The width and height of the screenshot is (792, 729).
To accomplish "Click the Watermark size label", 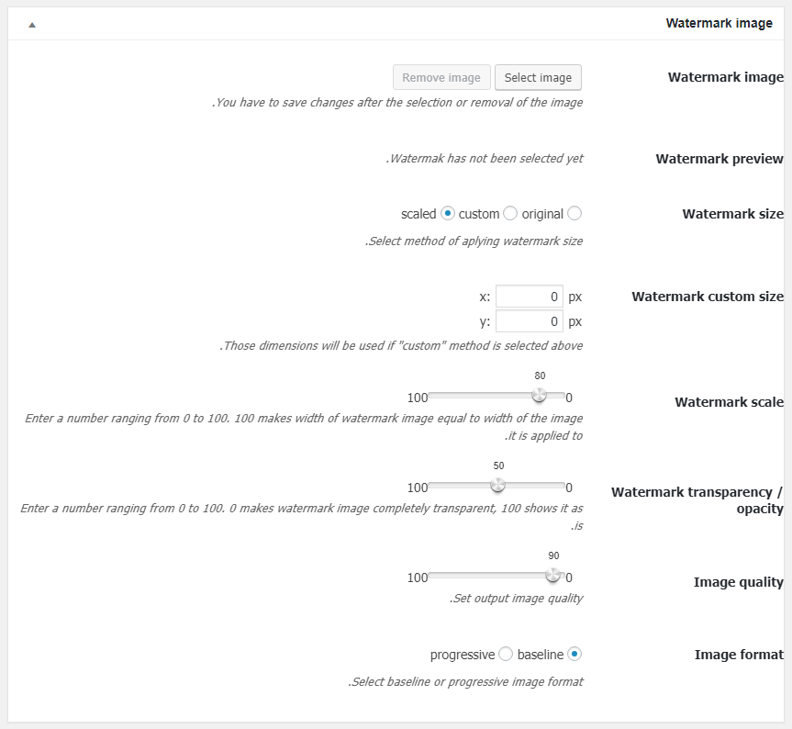I will (733, 214).
